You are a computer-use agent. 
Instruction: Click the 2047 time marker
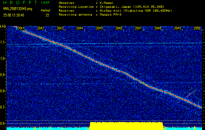click(x=138, y=28)
